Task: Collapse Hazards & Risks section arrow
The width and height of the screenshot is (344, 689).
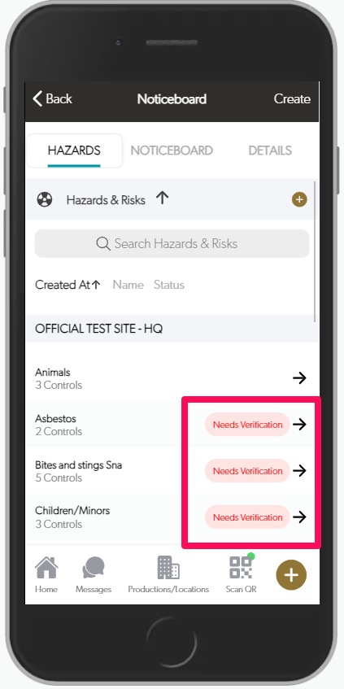Action: click(162, 199)
